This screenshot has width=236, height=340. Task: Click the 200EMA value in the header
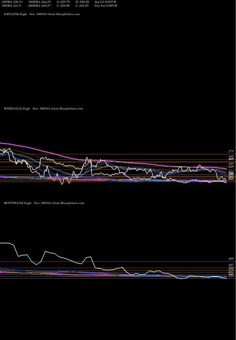40,6
